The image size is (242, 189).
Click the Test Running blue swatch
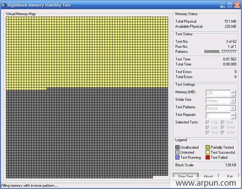click(x=177, y=157)
